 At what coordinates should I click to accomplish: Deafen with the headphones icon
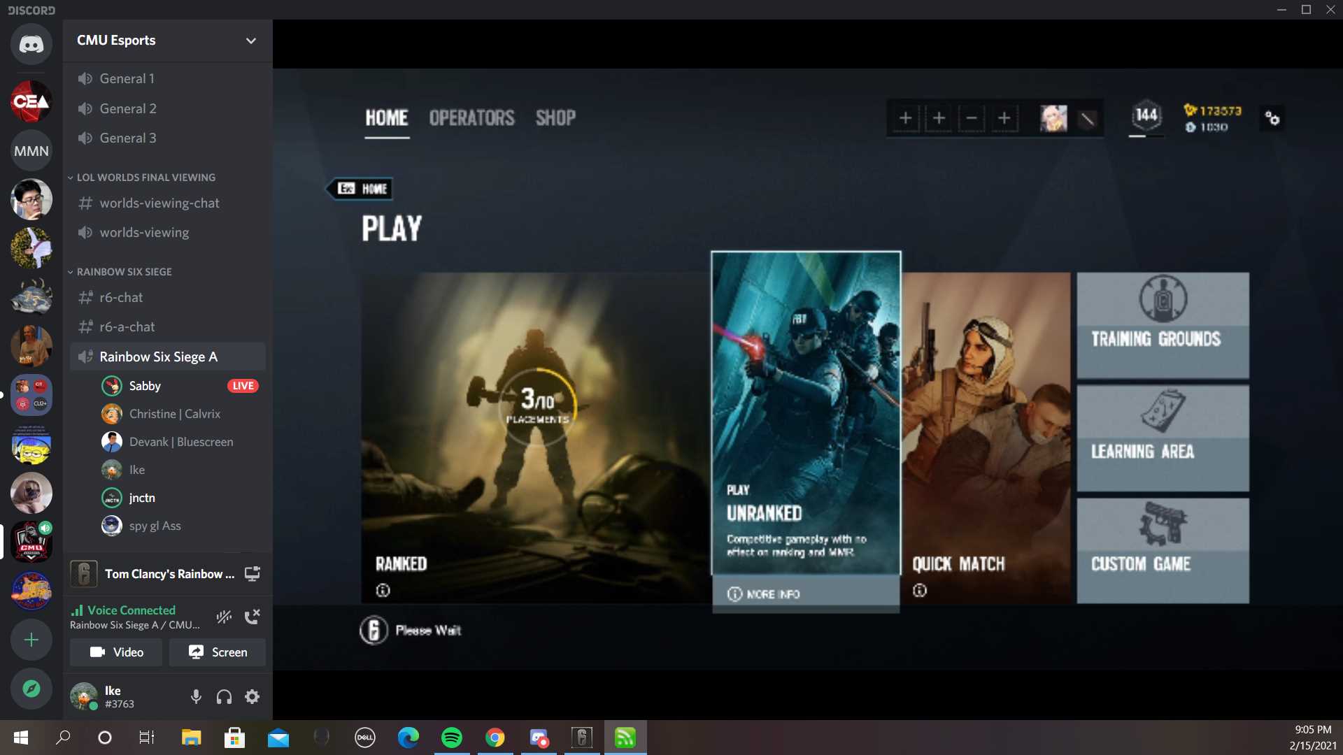(x=224, y=696)
